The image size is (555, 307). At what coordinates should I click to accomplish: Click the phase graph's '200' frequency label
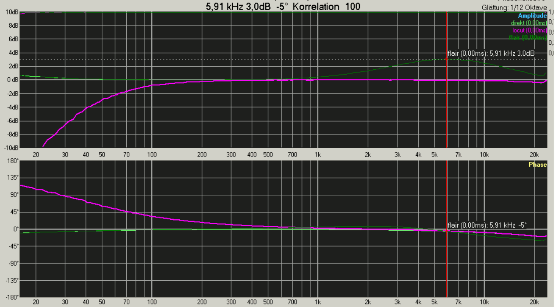202,303
